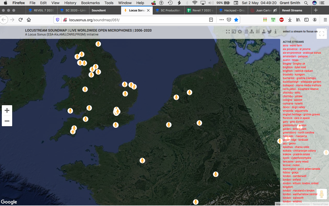Toggle Firefox reader view icon
The width and height of the screenshot is (329, 206).
(x=211, y=20)
